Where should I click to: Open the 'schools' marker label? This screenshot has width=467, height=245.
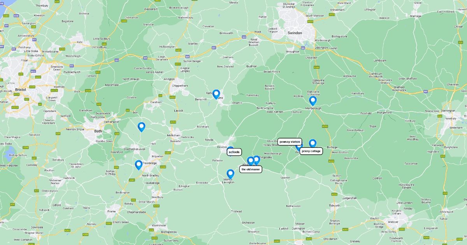[234, 152]
